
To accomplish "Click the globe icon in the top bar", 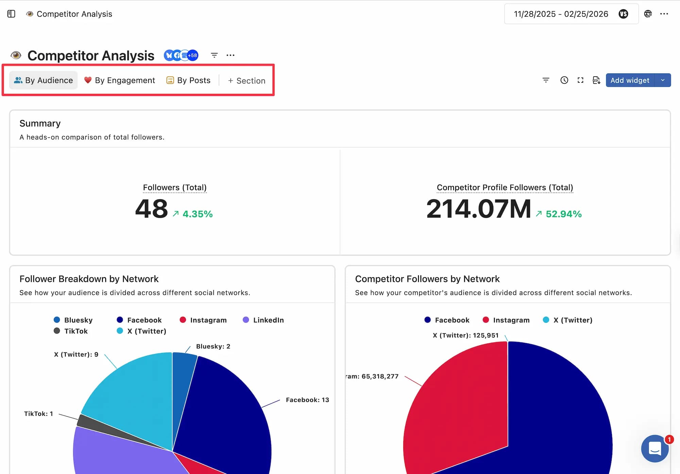I will tap(648, 14).
